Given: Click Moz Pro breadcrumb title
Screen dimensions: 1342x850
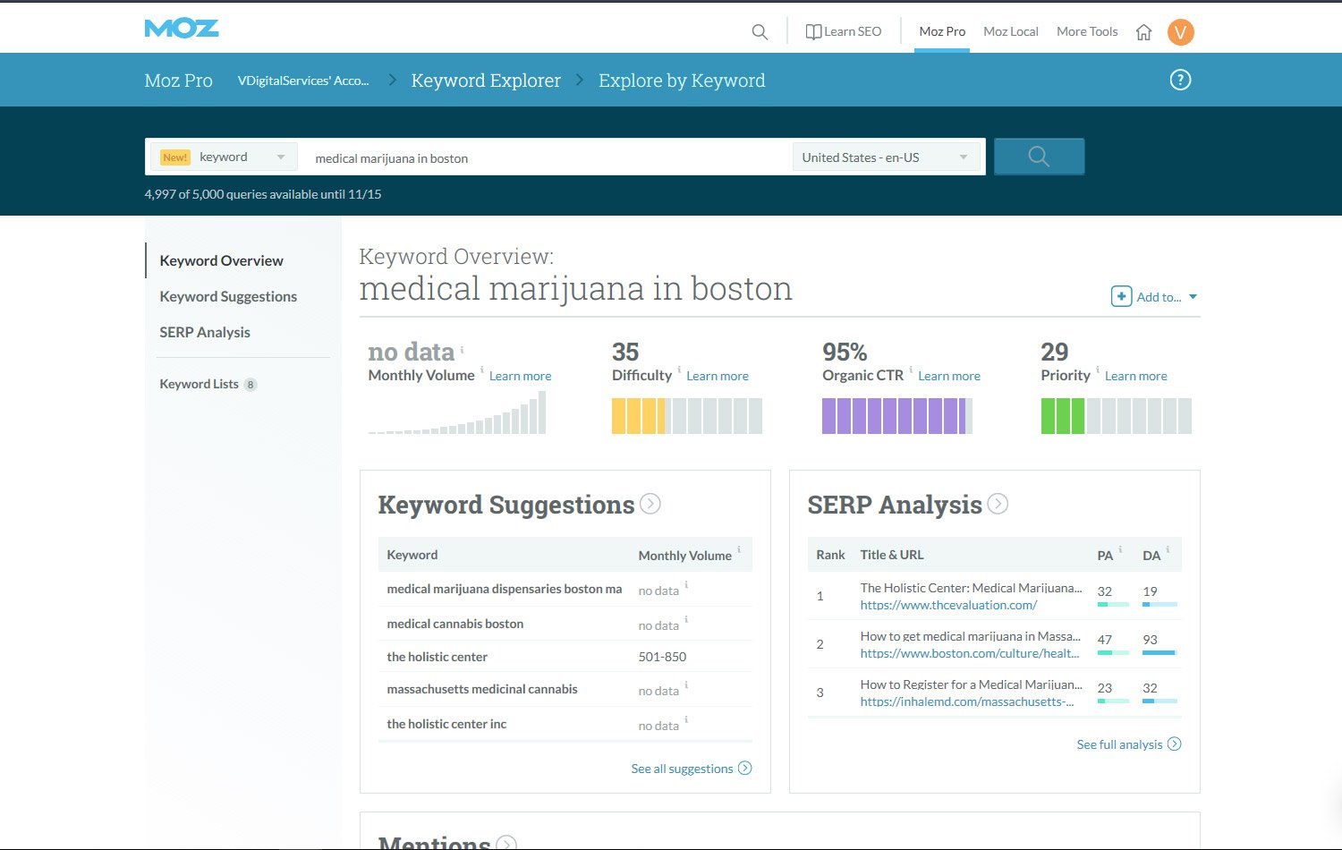Looking at the screenshot, I should [178, 81].
